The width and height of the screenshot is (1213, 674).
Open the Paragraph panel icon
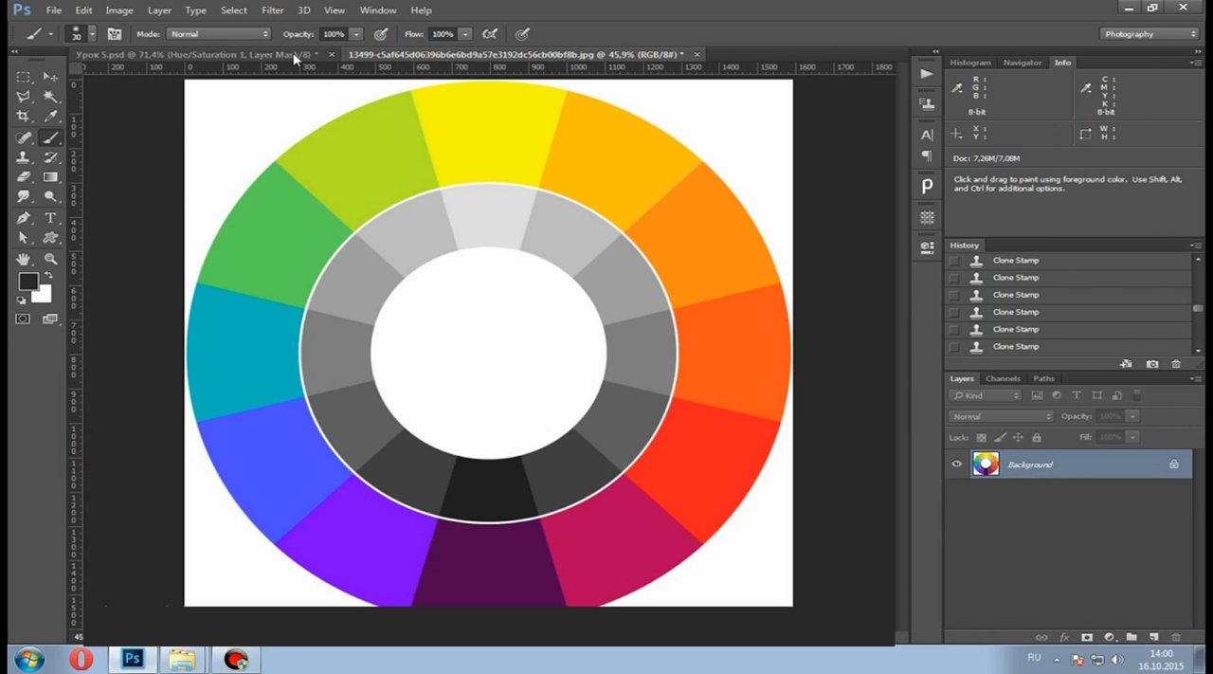pyautogui.click(x=927, y=156)
